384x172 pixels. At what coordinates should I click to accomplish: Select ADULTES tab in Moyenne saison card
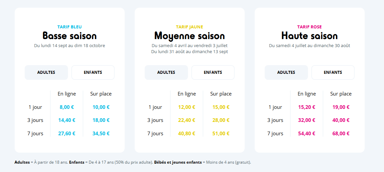point(166,72)
